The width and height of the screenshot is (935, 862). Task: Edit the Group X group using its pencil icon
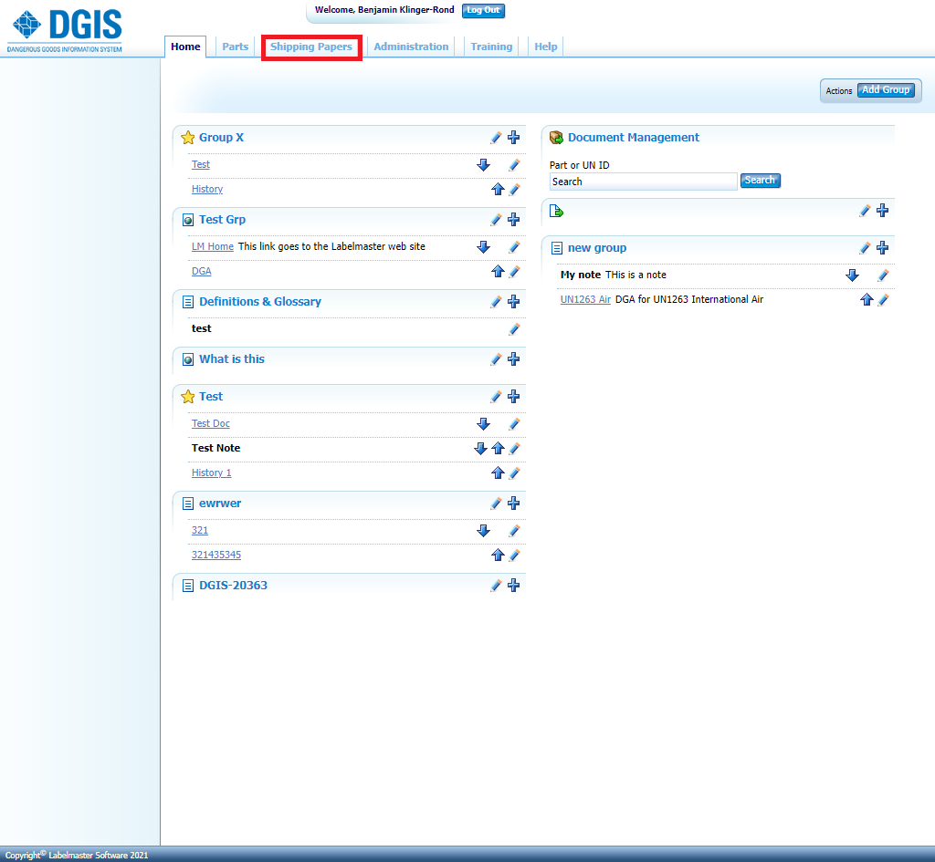click(x=496, y=138)
